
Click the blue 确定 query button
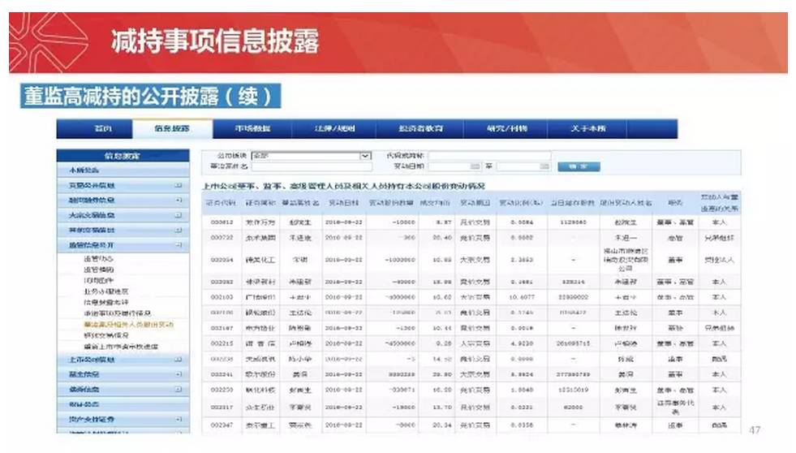579,166
